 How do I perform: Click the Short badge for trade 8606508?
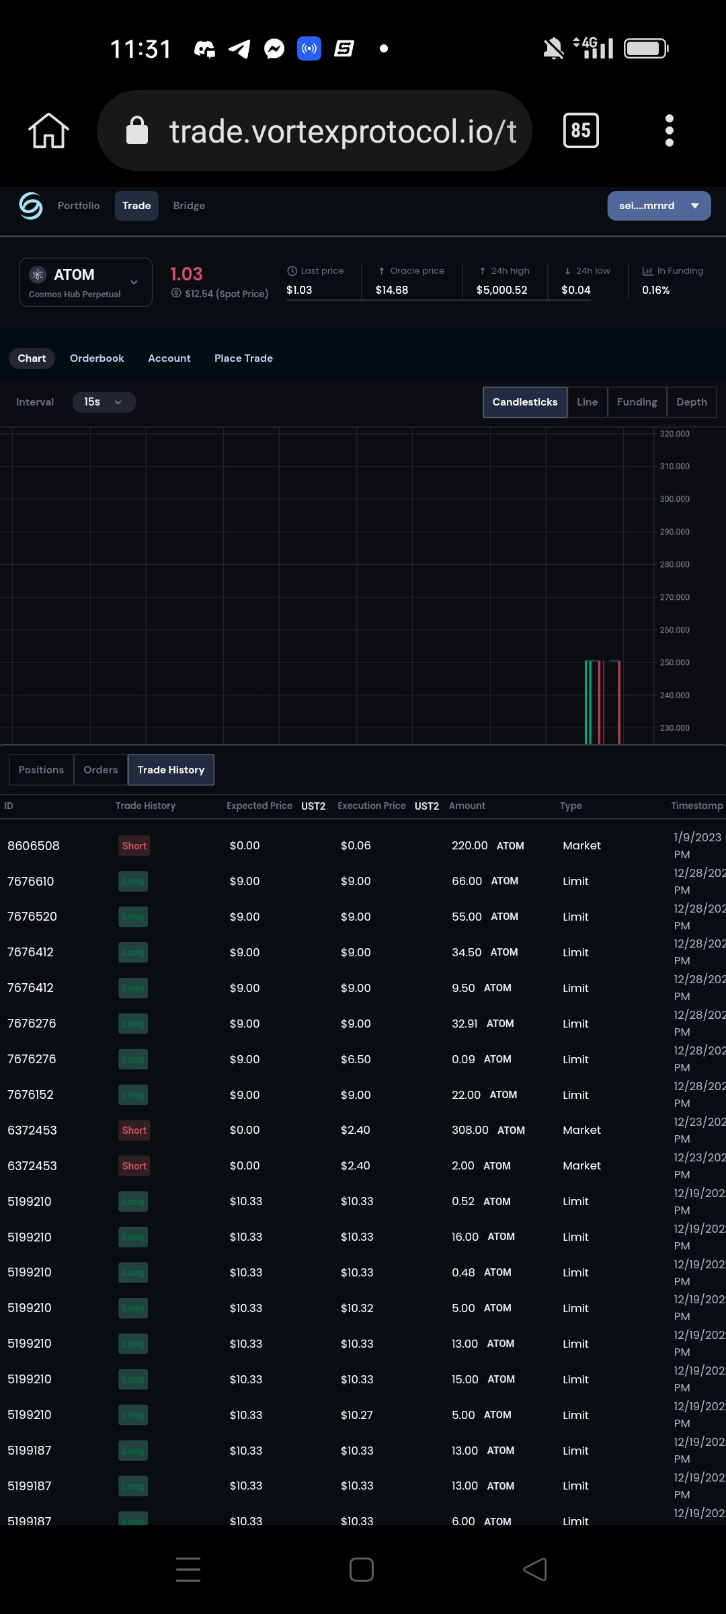(134, 846)
